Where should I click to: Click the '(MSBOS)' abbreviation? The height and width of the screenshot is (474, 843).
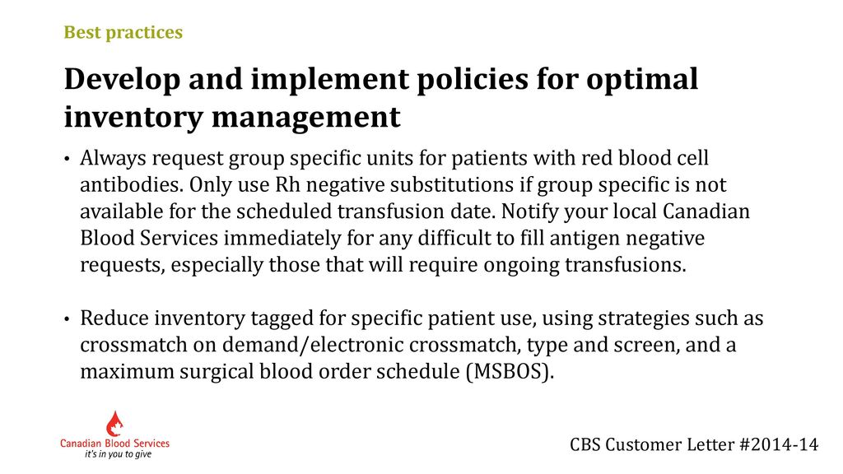click(510, 372)
